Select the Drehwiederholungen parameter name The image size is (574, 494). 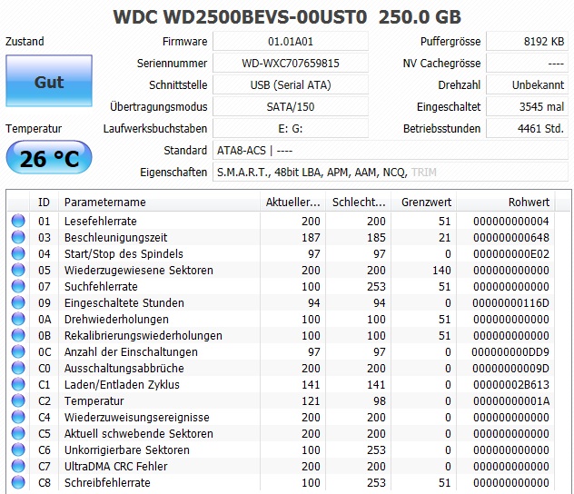click(116, 319)
